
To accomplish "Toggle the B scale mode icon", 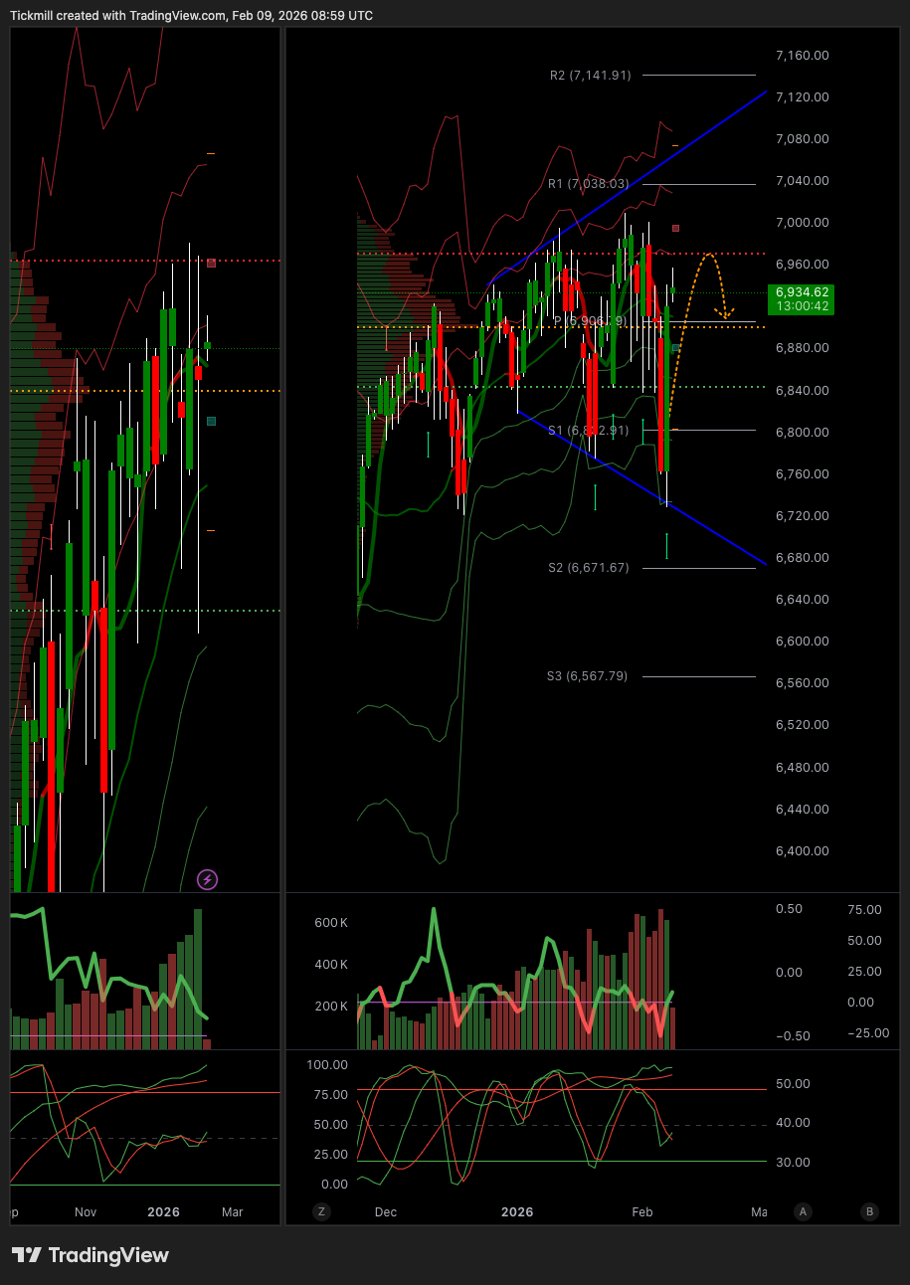I will pos(870,1211).
